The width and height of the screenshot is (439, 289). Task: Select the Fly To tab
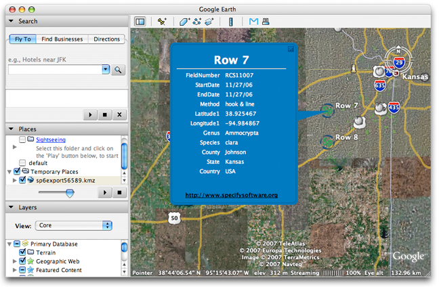pos(22,39)
